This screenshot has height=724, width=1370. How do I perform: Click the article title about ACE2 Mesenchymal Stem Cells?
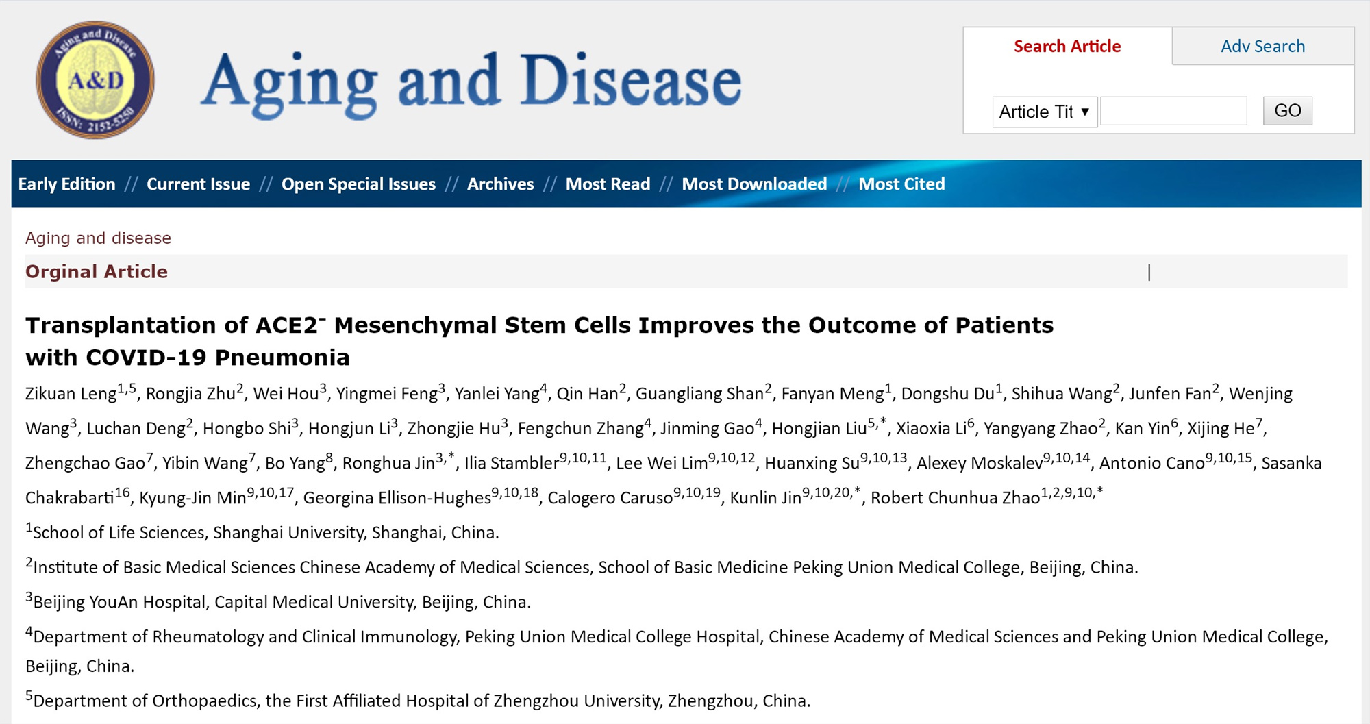pos(539,341)
